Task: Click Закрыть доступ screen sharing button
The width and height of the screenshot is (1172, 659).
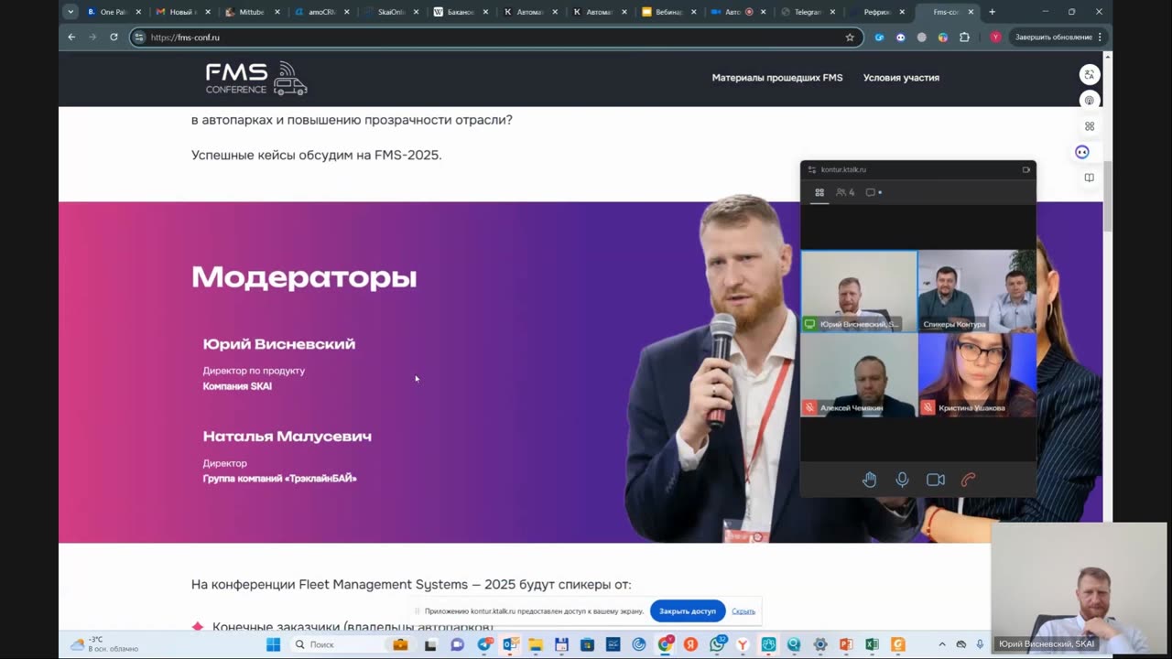Action: [x=688, y=611]
